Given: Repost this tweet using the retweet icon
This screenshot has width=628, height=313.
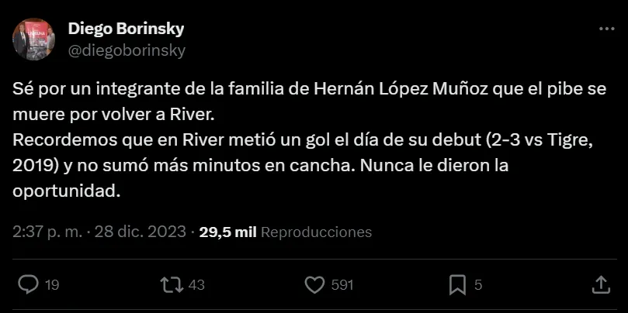Looking at the screenshot, I should pos(169,284).
